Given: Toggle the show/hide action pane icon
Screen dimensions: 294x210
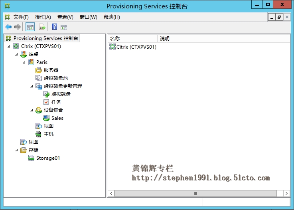Looking at the screenshot, I should pyautogui.click(x=64, y=28).
